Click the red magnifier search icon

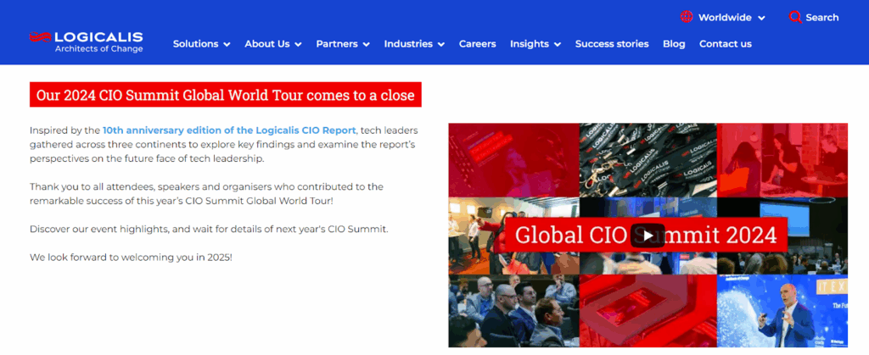tap(795, 17)
